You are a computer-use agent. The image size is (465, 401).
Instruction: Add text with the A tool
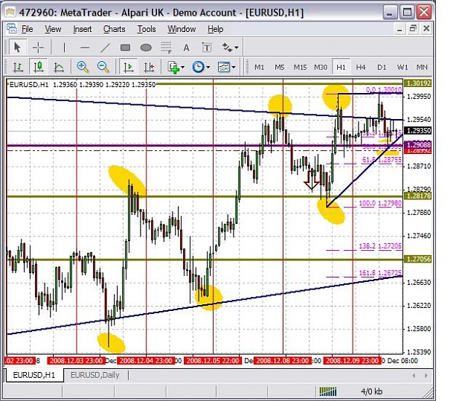(x=186, y=48)
